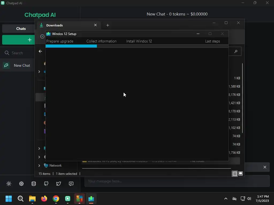Click the 15 items status text
Screen dimensions: 274x205
pos(44,174)
